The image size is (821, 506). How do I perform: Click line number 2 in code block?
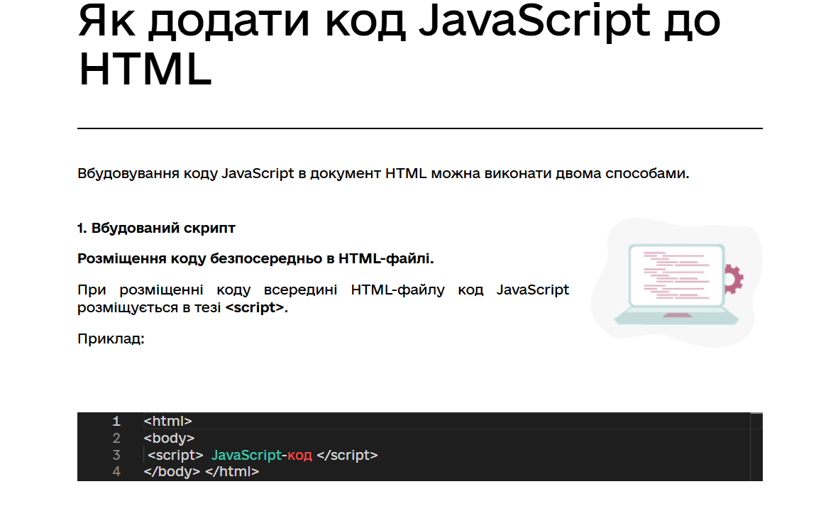coord(116,438)
